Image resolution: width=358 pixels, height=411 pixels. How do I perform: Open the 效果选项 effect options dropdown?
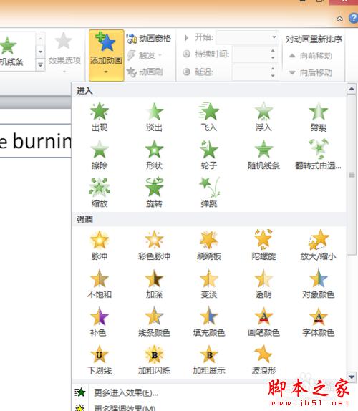point(64,52)
